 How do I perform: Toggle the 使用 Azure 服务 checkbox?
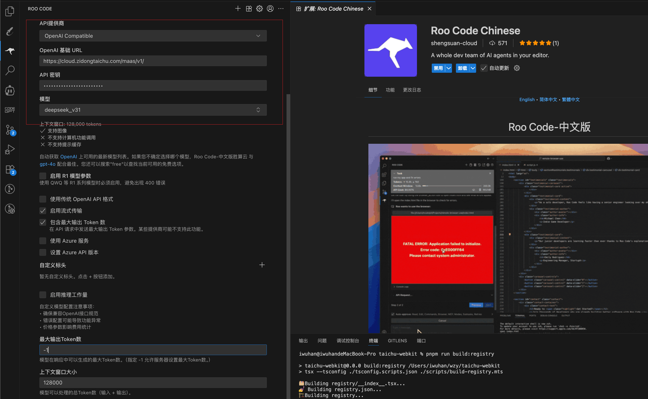click(x=43, y=241)
